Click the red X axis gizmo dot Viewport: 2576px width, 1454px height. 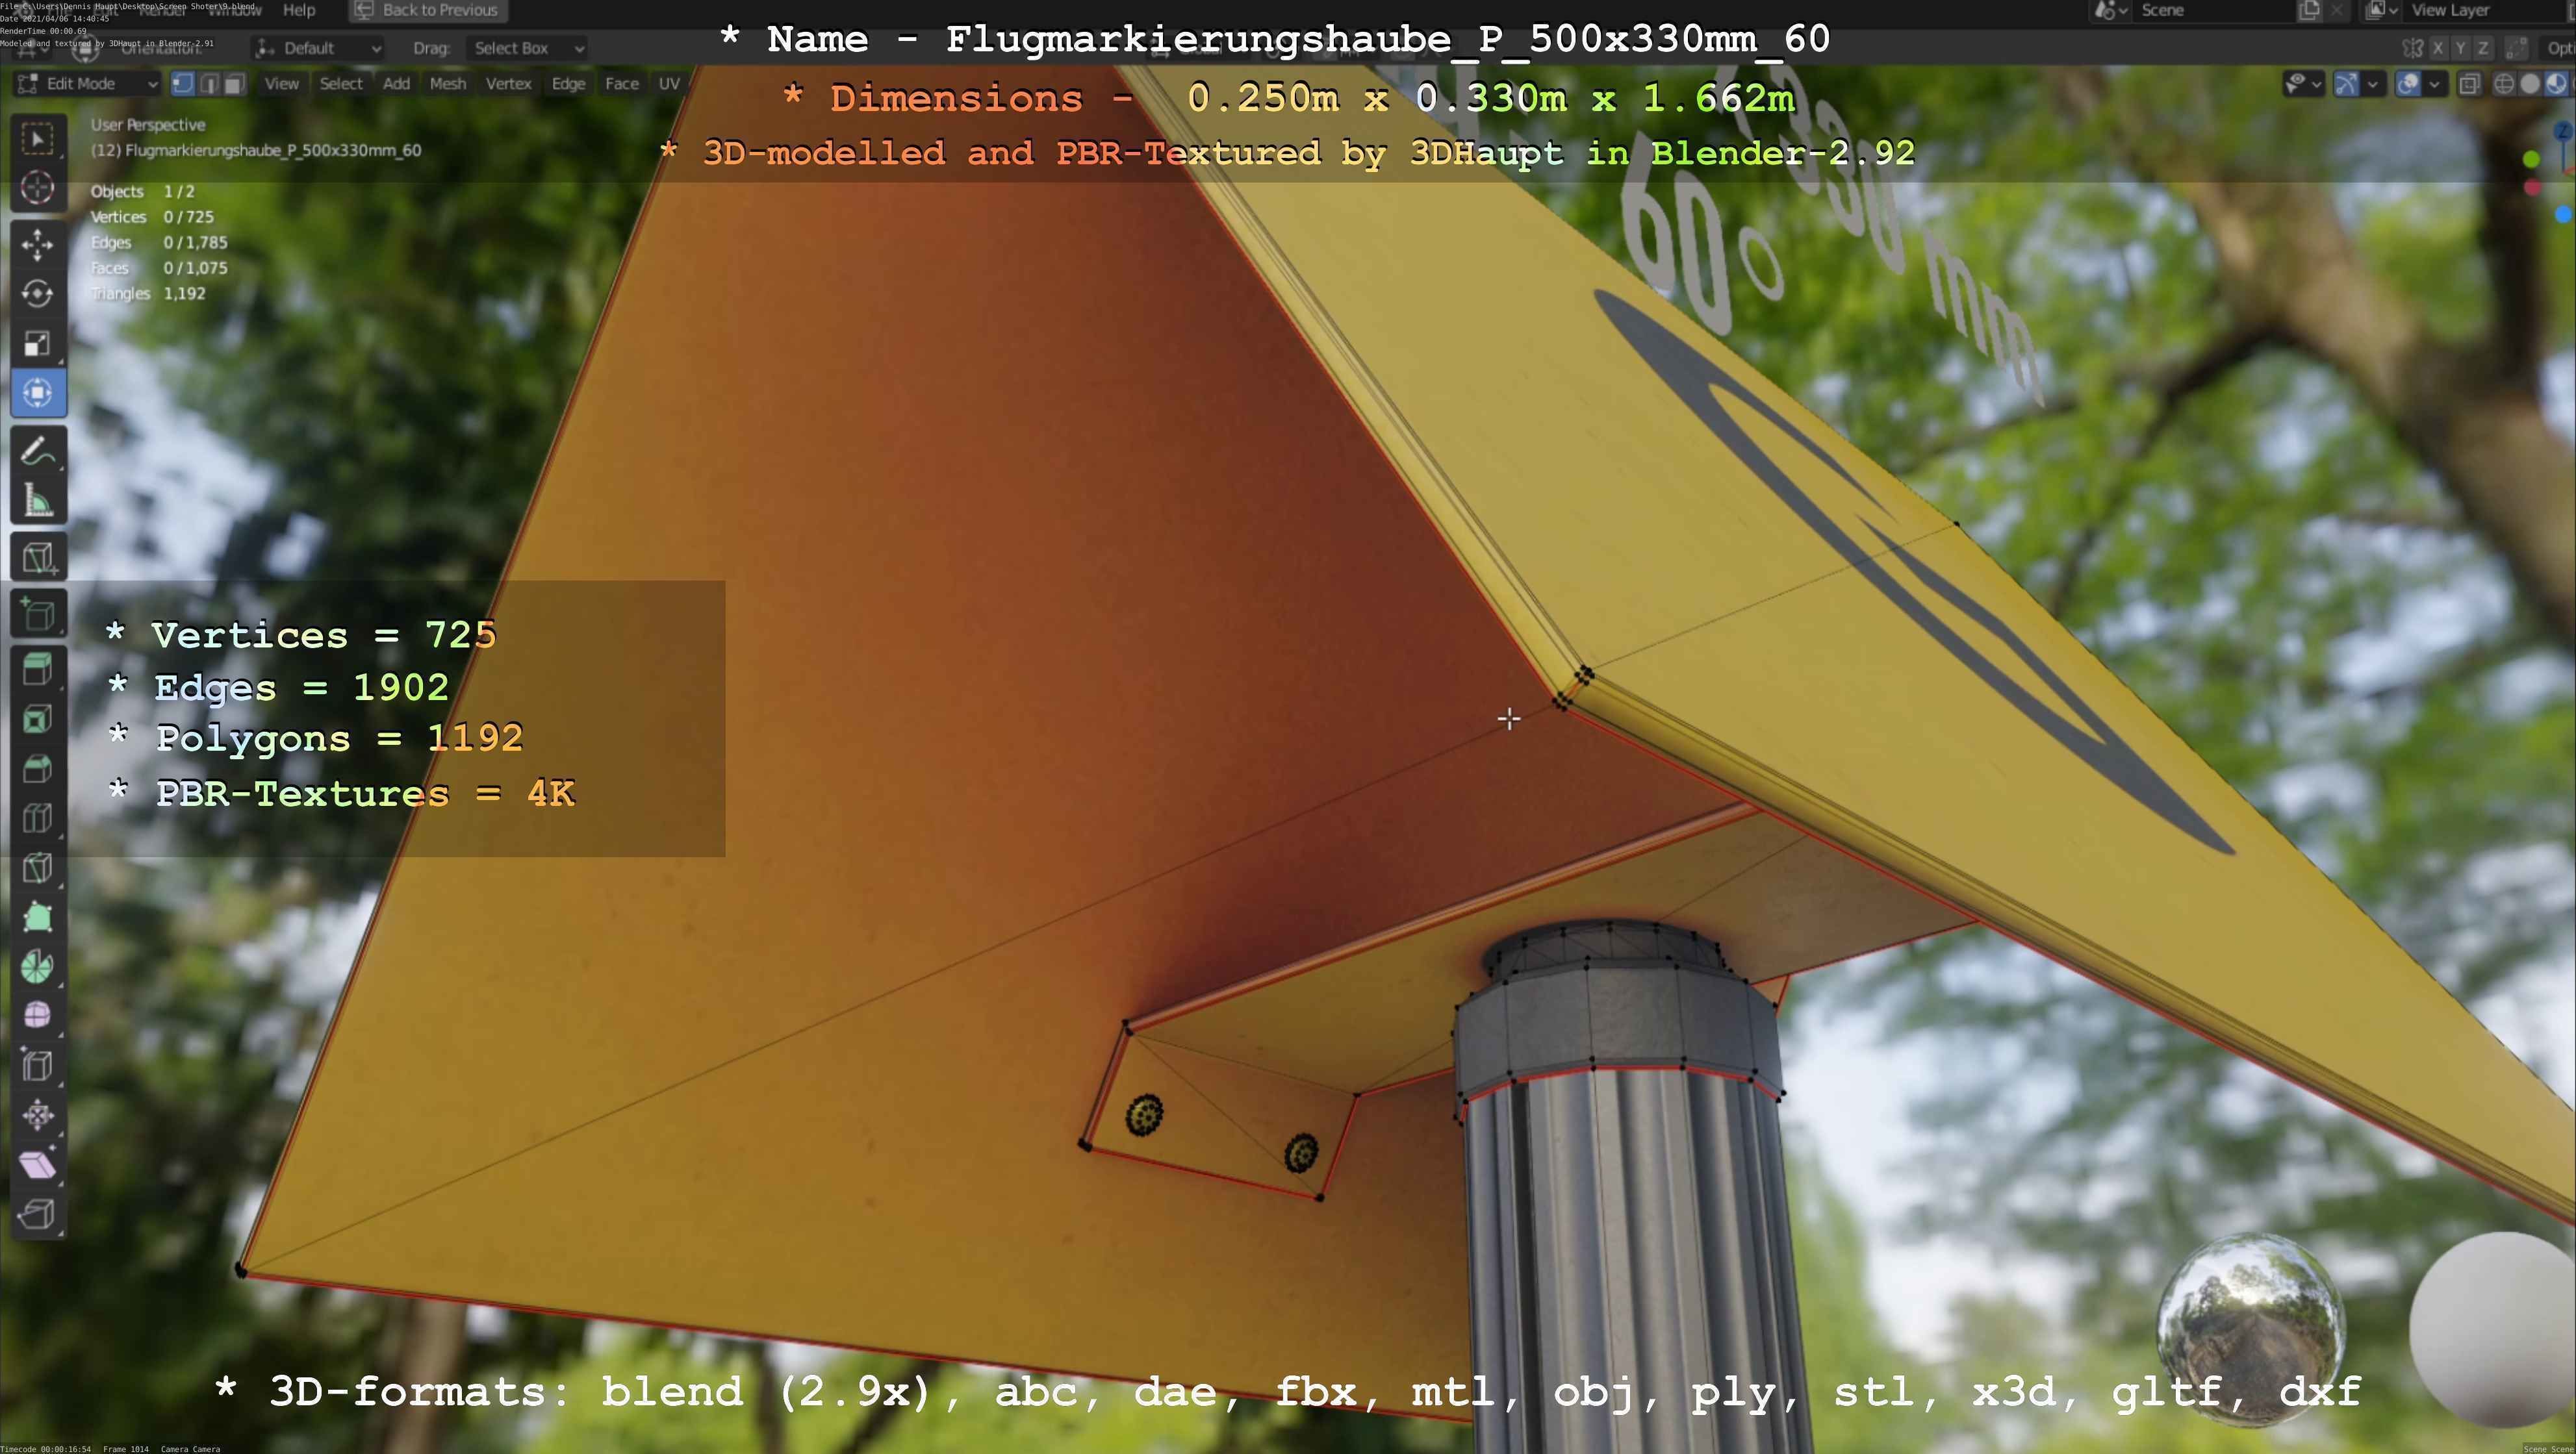[x=2532, y=188]
